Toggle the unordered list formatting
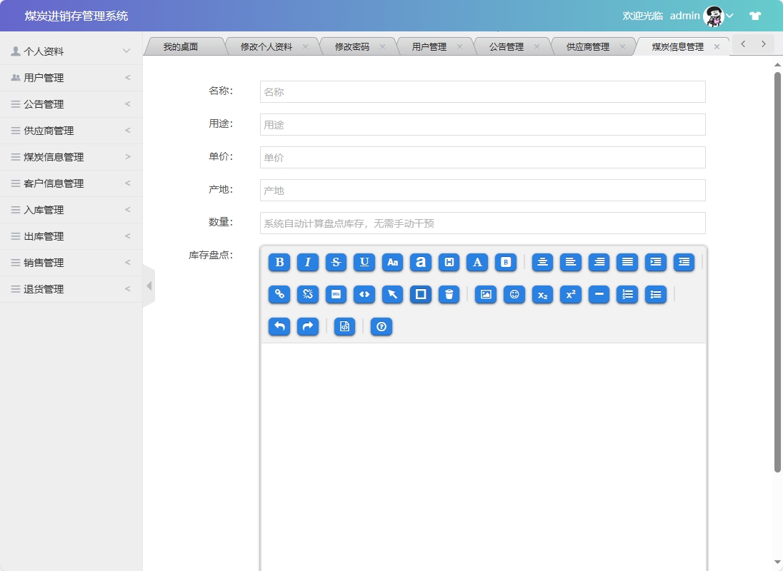 (x=655, y=293)
